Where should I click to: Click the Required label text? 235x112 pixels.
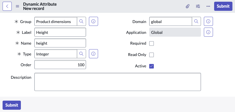point(138,43)
